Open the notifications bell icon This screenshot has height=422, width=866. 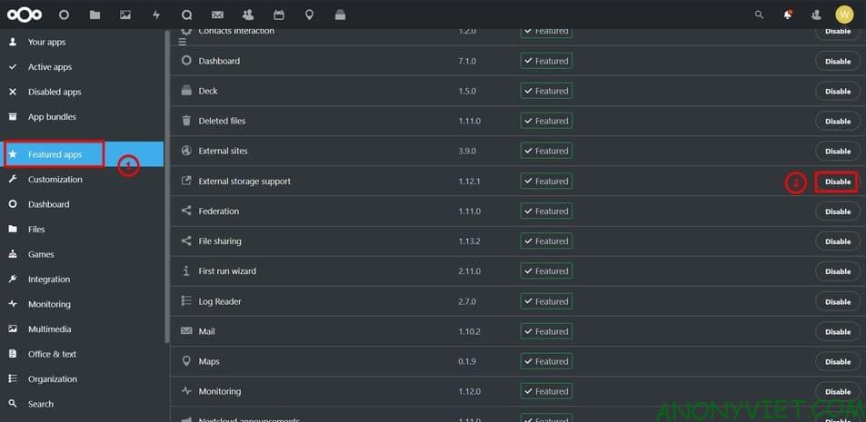[x=787, y=15]
